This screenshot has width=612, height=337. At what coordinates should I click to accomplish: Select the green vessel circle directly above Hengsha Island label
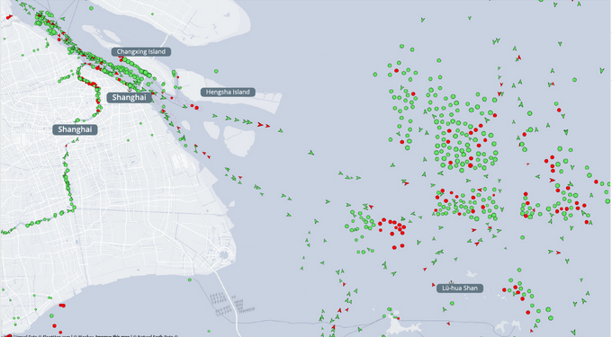216,71
